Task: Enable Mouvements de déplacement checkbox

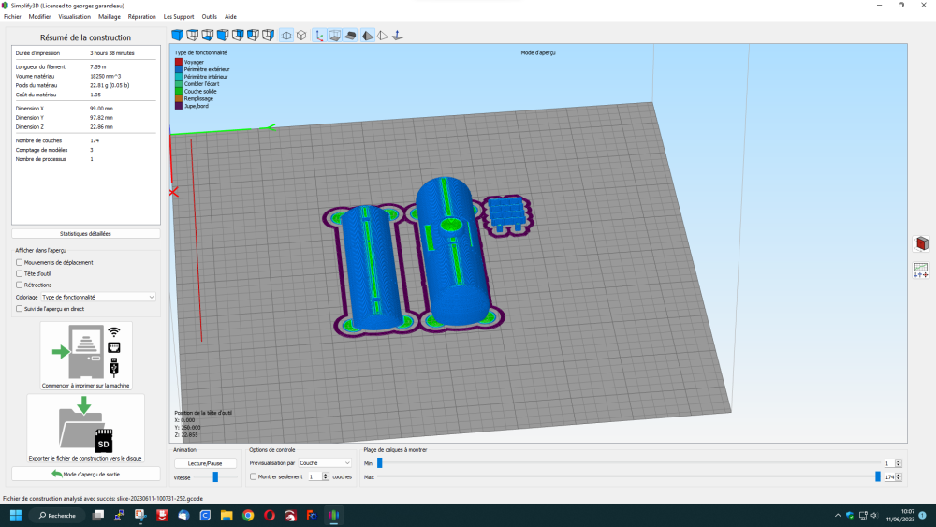Action: (20, 262)
